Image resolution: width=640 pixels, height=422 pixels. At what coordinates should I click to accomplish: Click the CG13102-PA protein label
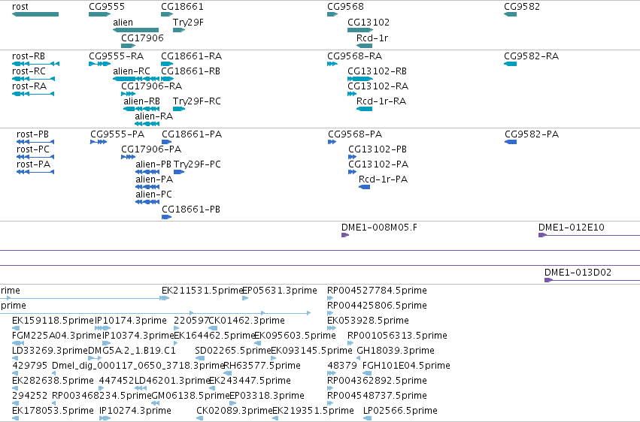tap(378, 164)
